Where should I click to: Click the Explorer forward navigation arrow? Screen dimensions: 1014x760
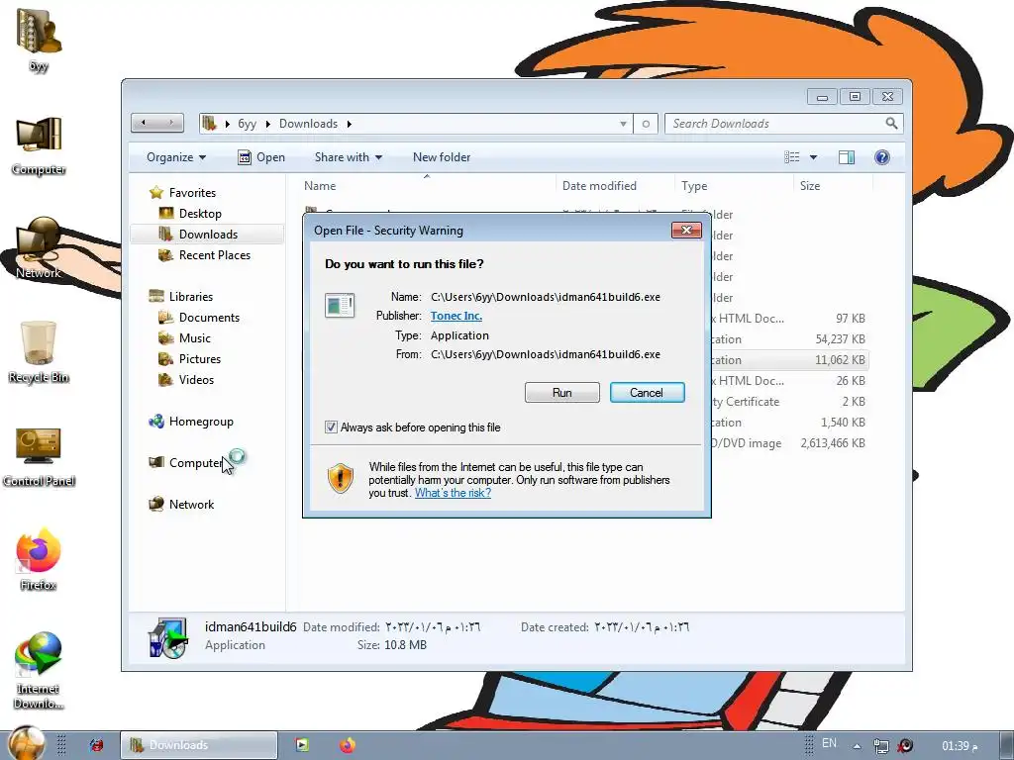171,123
